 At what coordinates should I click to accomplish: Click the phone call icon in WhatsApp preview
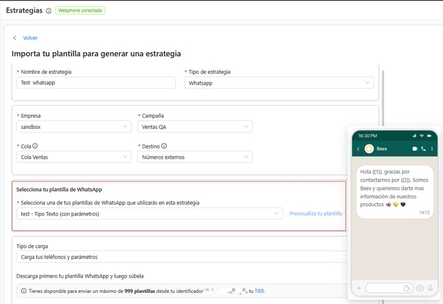(423, 149)
